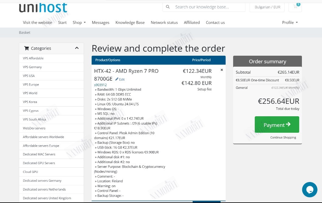Go to Visit the website
Screen dimensions: 322x203
[37, 23]
